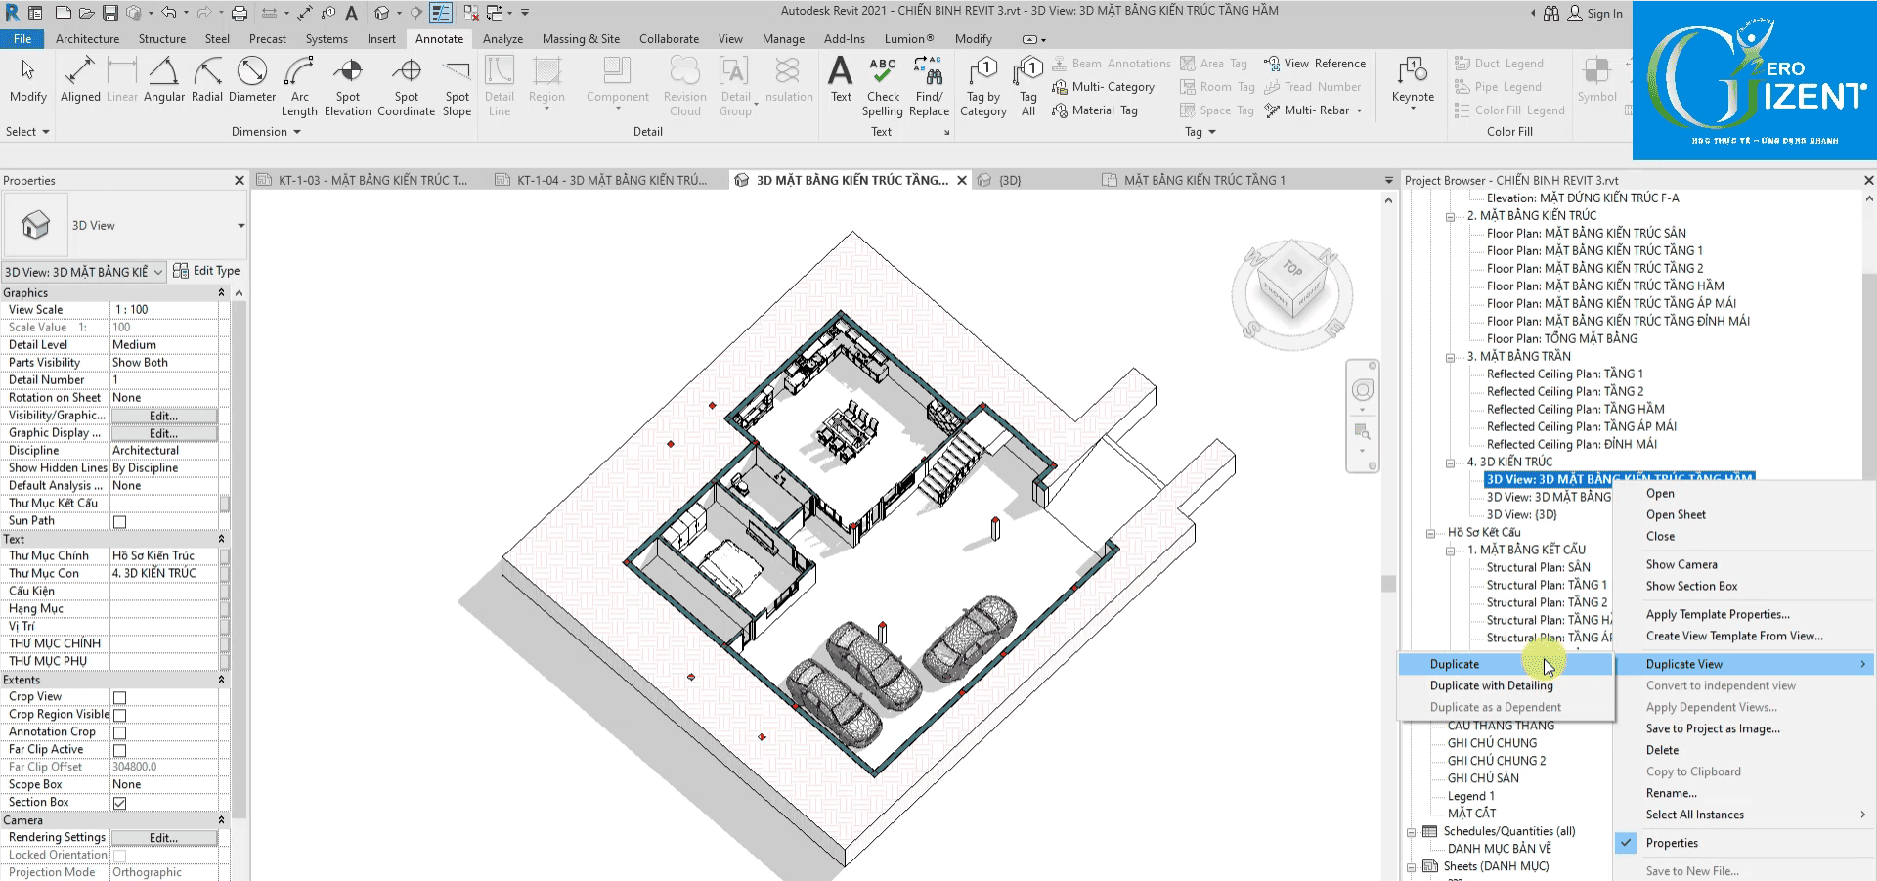Viewport: 1877px width, 881px height.
Task: Click the Spot Elevation tool
Action: tap(347, 84)
